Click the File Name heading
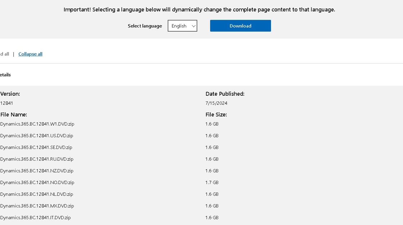The height and width of the screenshot is (225, 403). pyautogui.click(x=13, y=115)
